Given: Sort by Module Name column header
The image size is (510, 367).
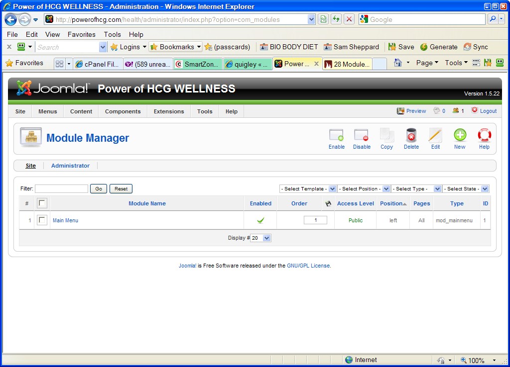Looking at the screenshot, I should (147, 203).
